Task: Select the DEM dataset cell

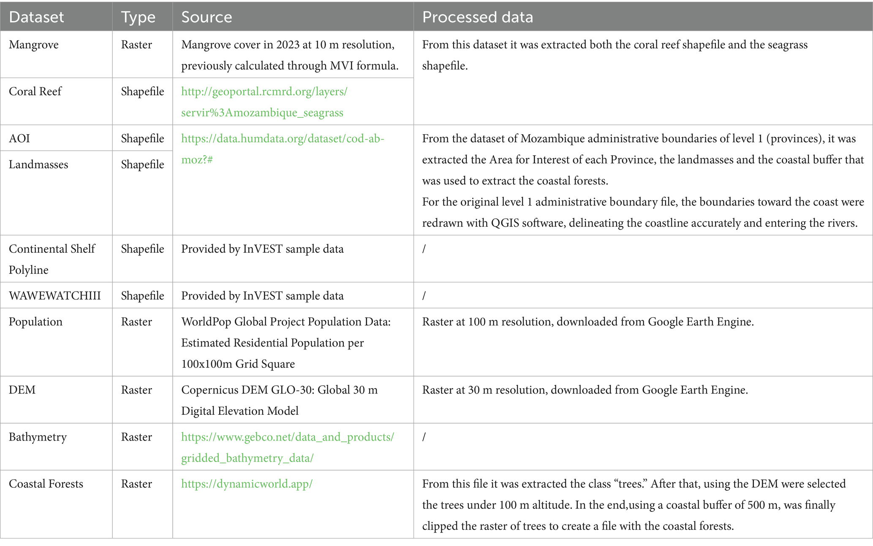Action: [x=22, y=390]
